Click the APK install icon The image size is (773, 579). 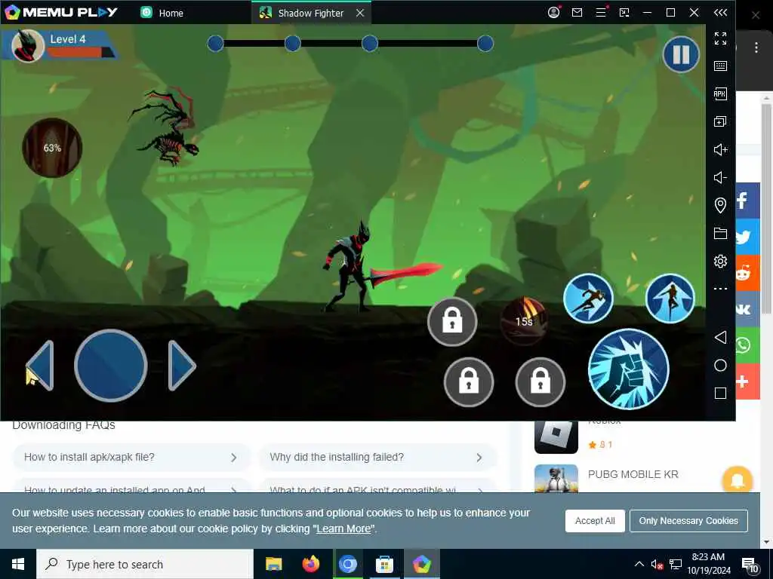point(720,93)
